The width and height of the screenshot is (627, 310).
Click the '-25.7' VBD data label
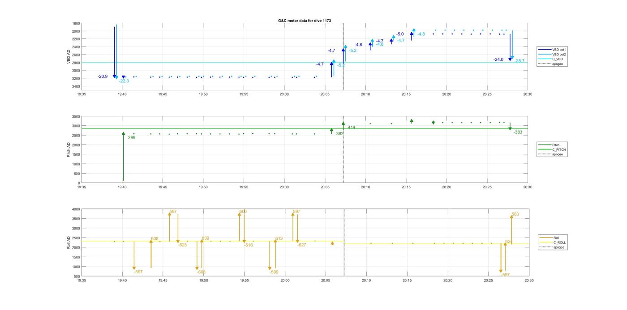[519, 61]
